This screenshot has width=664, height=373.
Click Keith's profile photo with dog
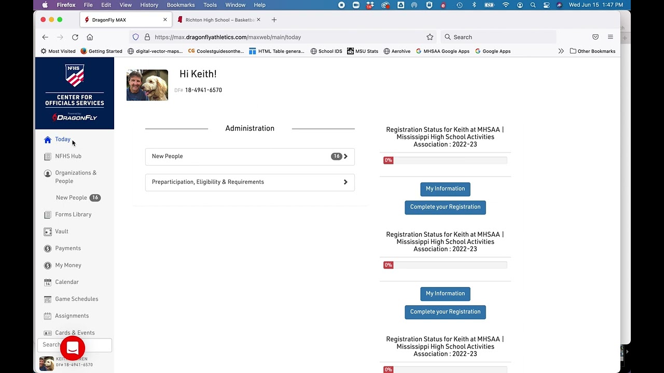pyautogui.click(x=147, y=85)
